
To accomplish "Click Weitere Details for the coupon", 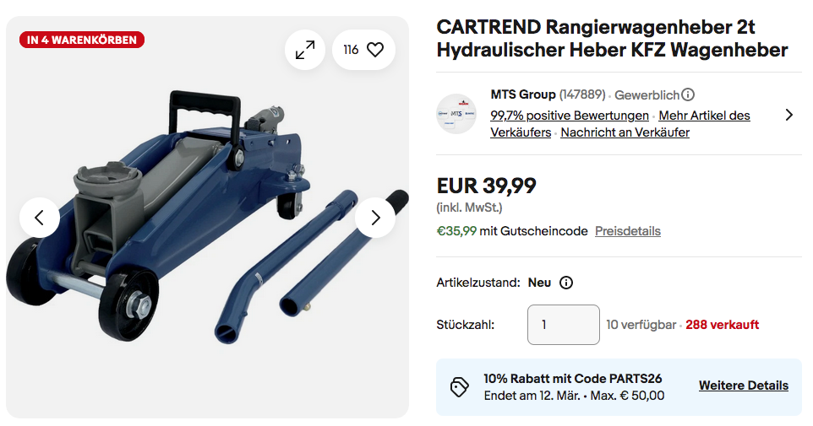I will (743, 386).
